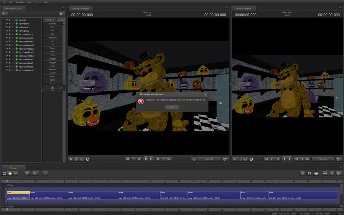The width and height of the screenshot is (344, 215).
Task: Toggle visibility eye for repairdoor1
Action: [6, 23]
